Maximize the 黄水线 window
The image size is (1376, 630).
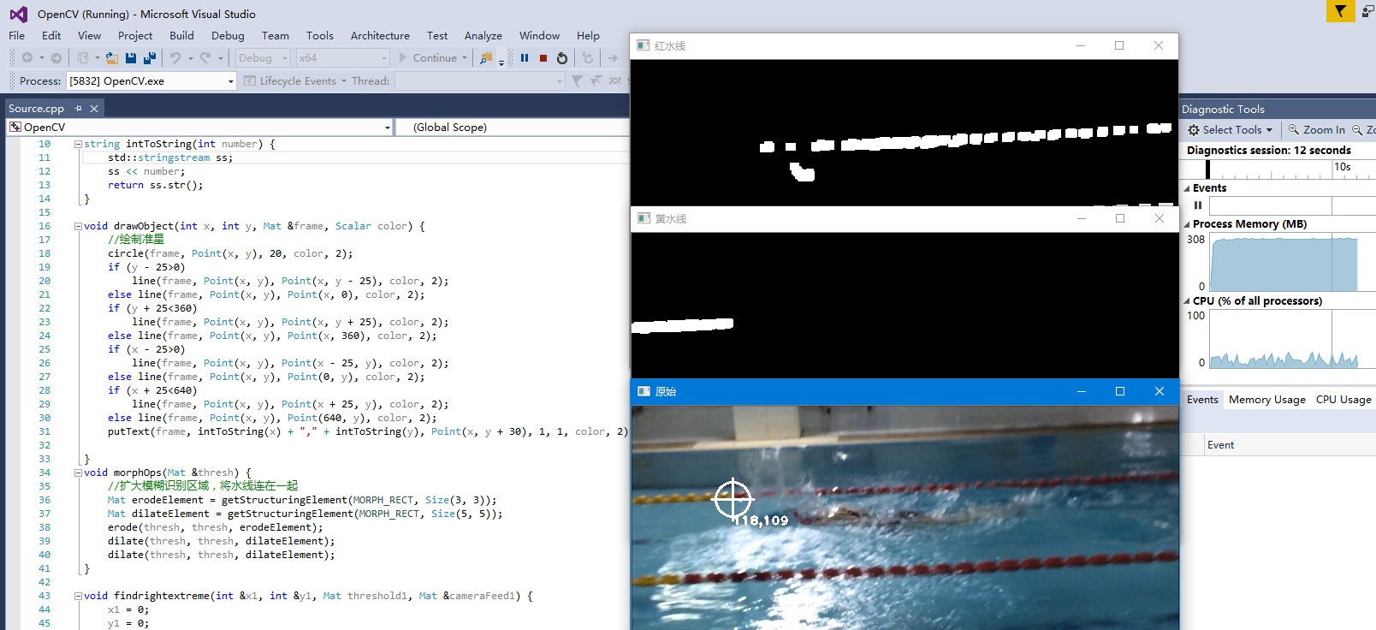tap(1119, 218)
